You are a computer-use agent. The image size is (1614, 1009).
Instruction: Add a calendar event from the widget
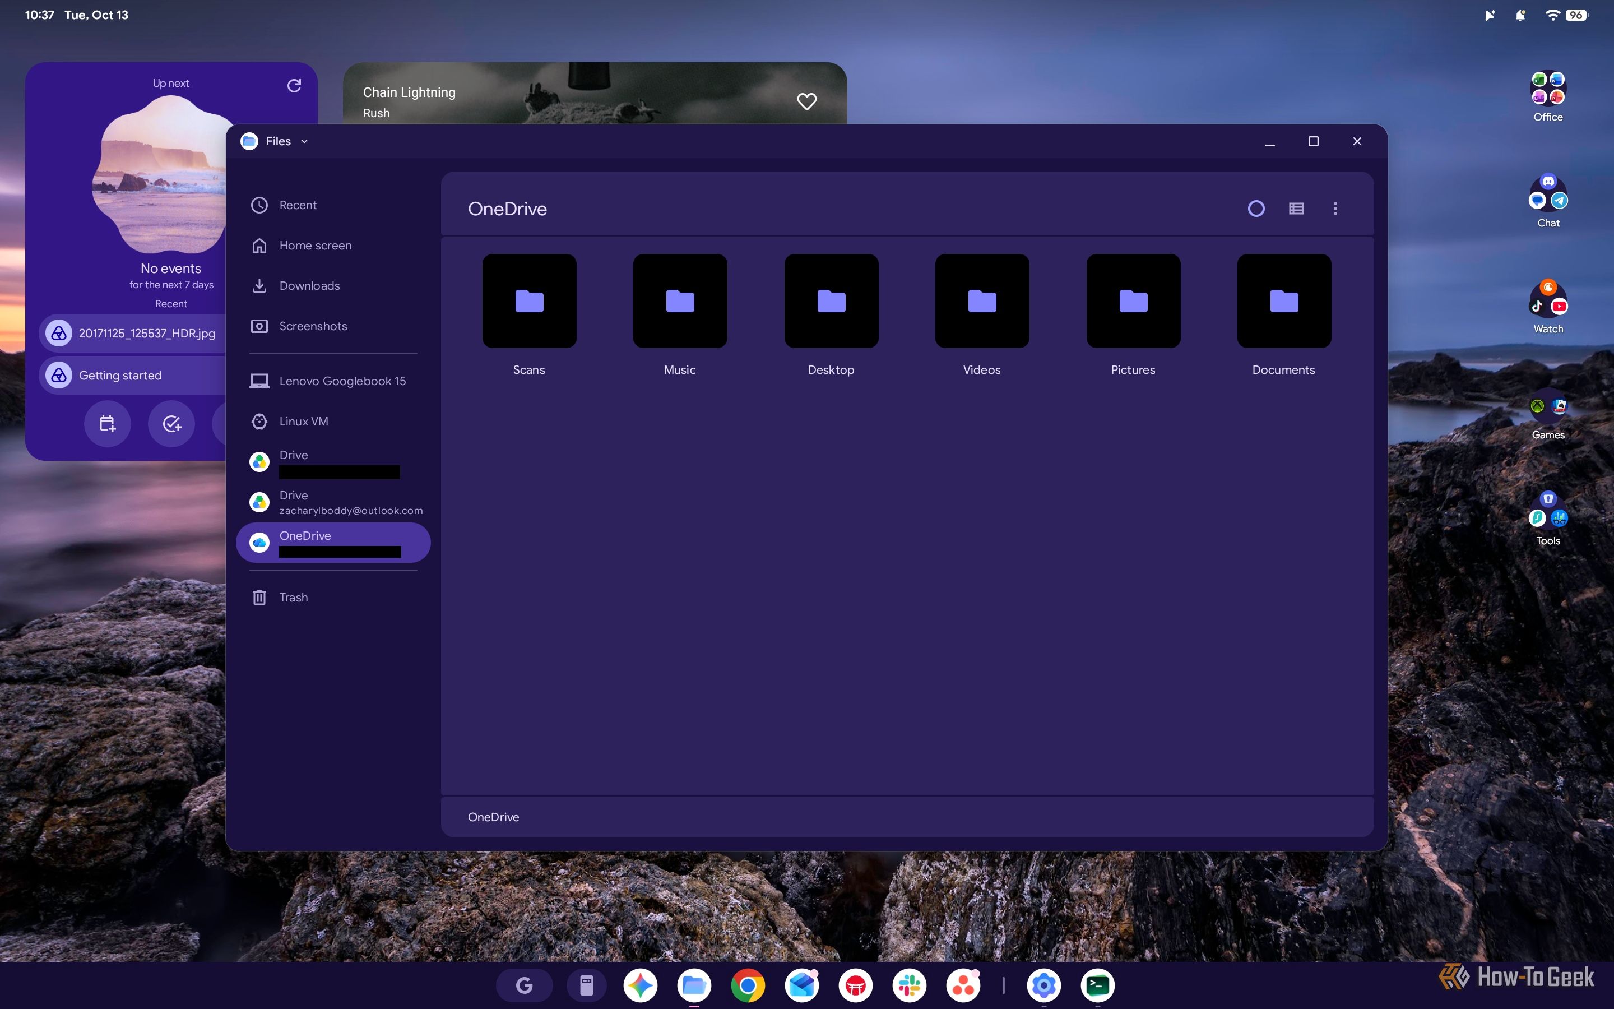point(108,423)
